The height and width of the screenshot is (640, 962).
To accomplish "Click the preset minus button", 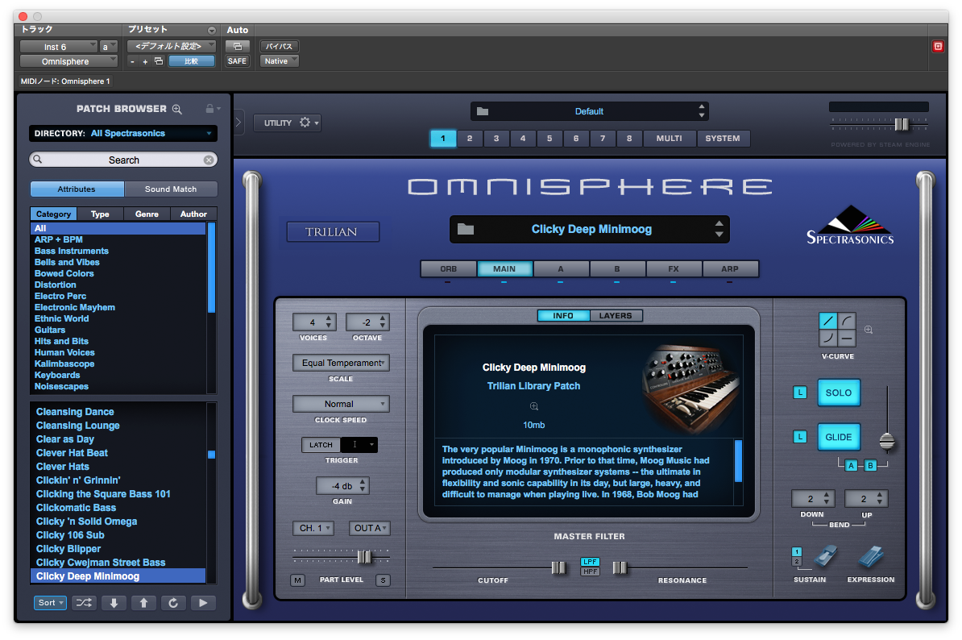I will click(x=132, y=61).
